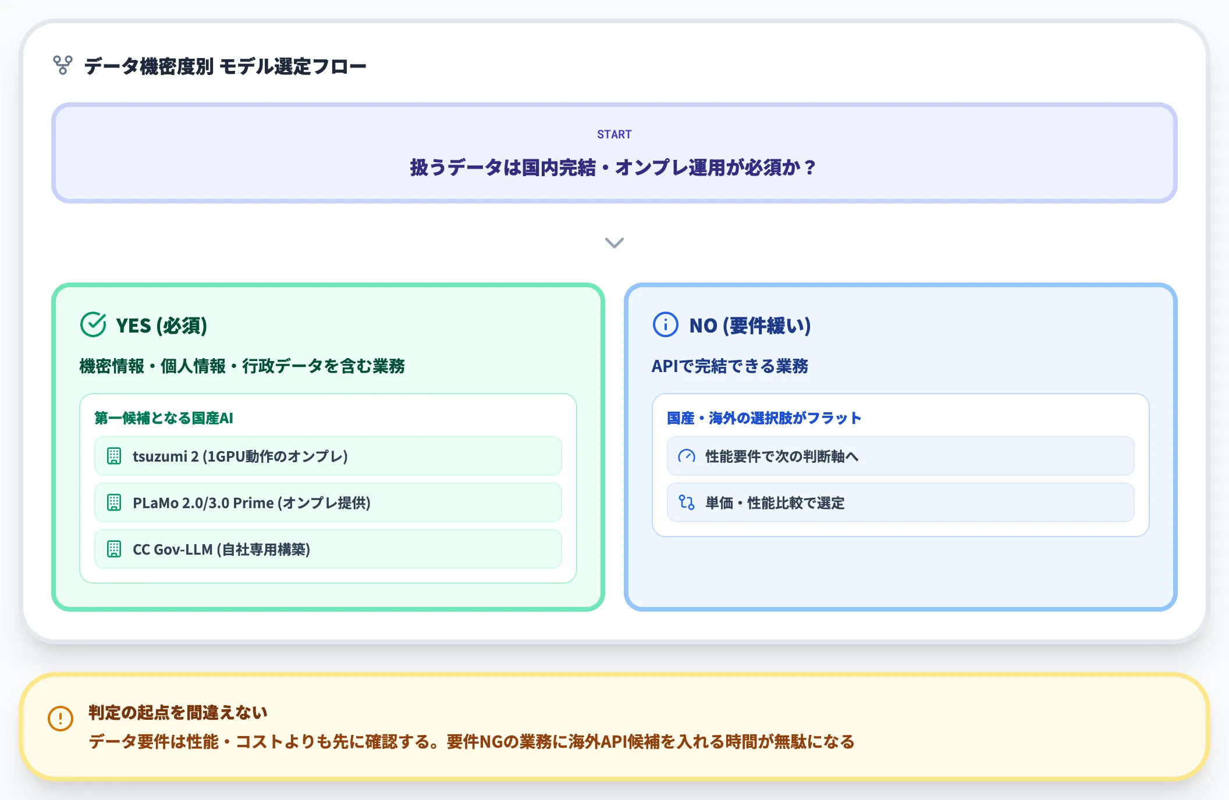Screen dimensions: 1229x800
Task: Select the PLaMo 2.0/3.0 Prime (オンプレ提供) row
Action: click(x=328, y=503)
